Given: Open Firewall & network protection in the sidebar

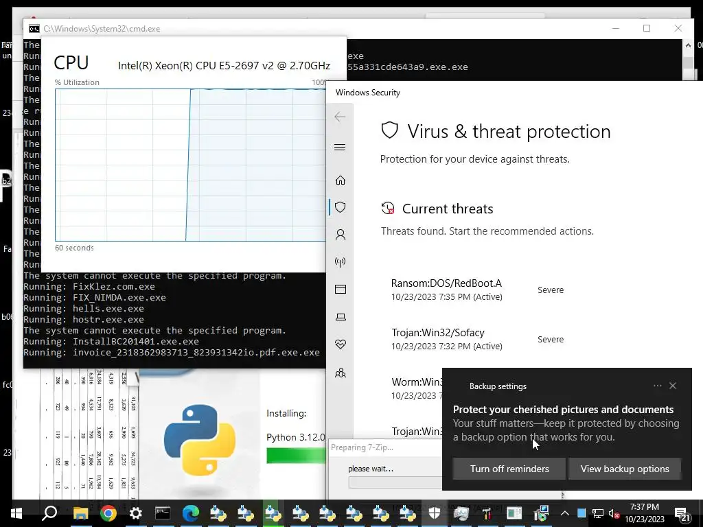Looking at the screenshot, I should pos(341,262).
